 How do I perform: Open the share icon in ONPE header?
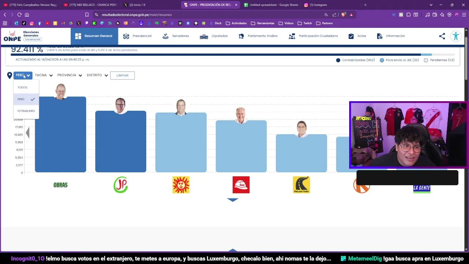(442, 36)
